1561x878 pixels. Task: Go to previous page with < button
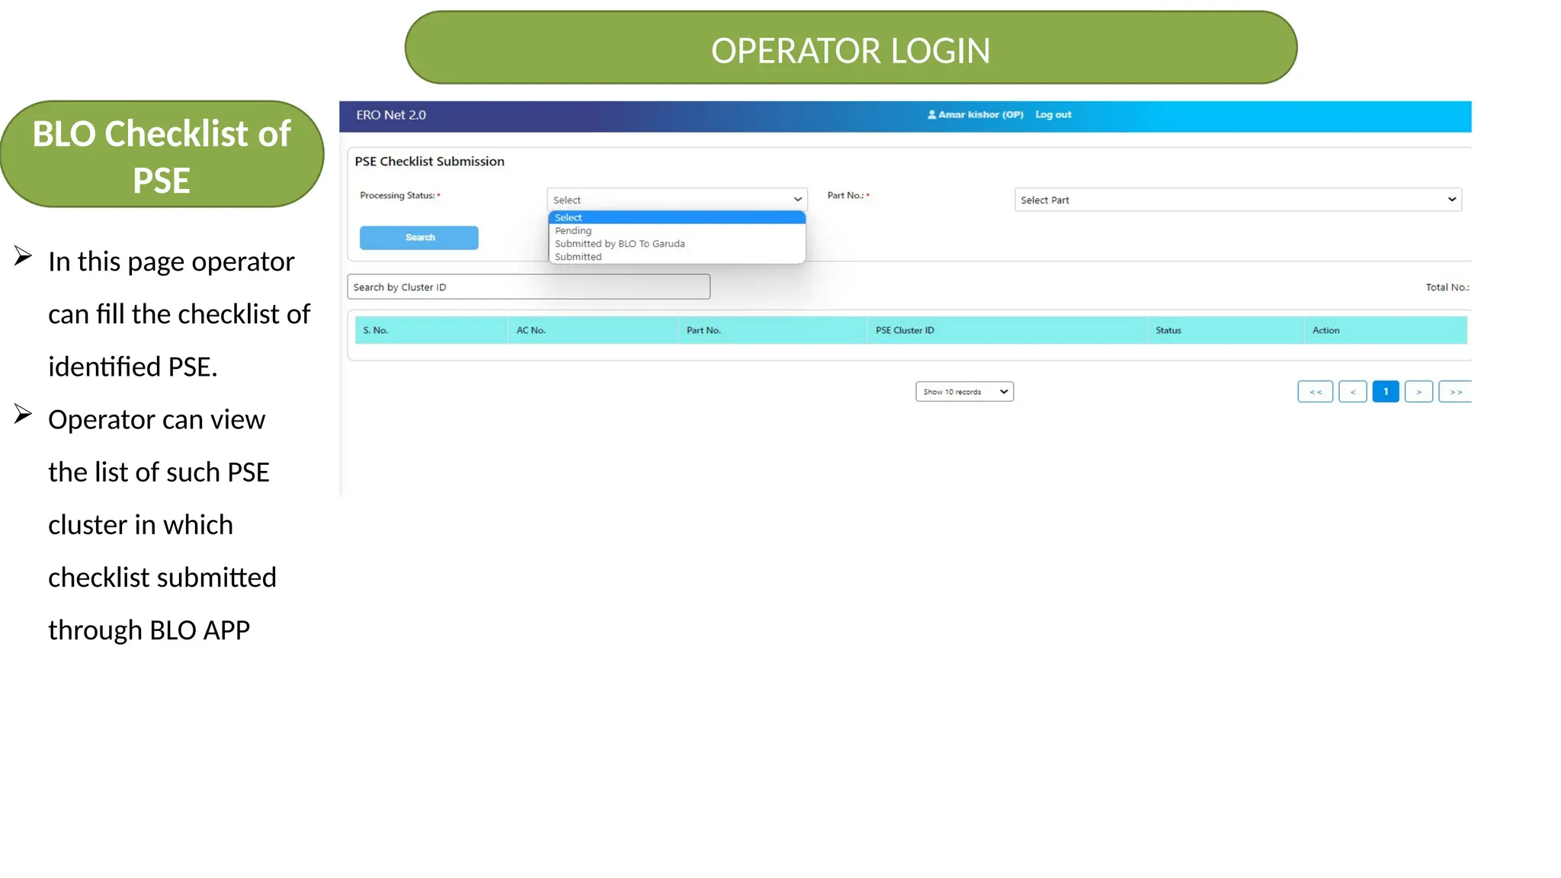pyautogui.click(x=1352, y=392)
